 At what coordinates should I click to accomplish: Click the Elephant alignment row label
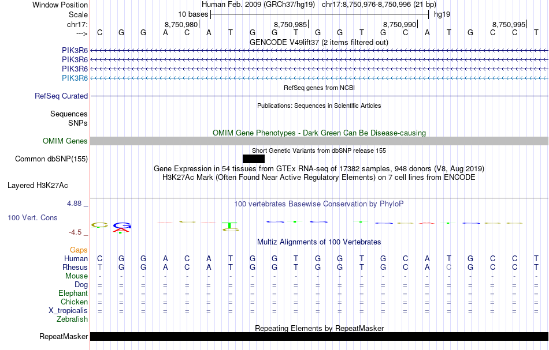[73, 293]
